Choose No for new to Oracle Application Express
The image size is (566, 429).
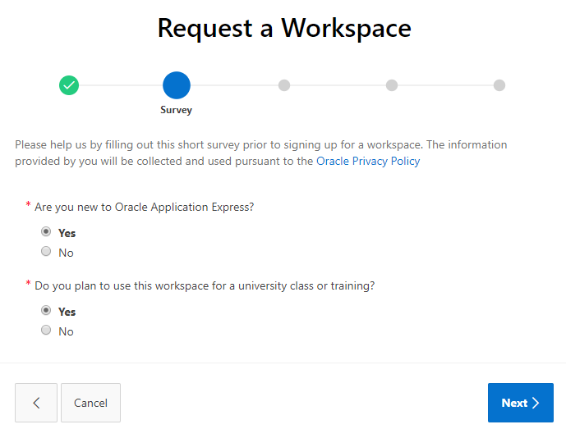click(46, 252)
